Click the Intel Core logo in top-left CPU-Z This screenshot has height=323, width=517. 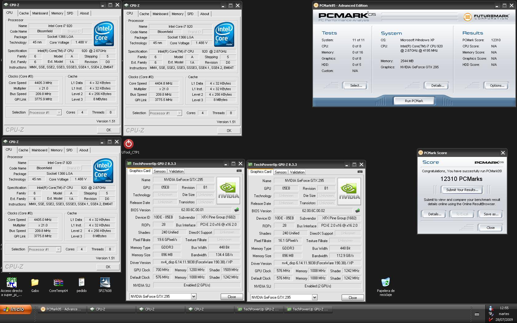click(104, 34)
